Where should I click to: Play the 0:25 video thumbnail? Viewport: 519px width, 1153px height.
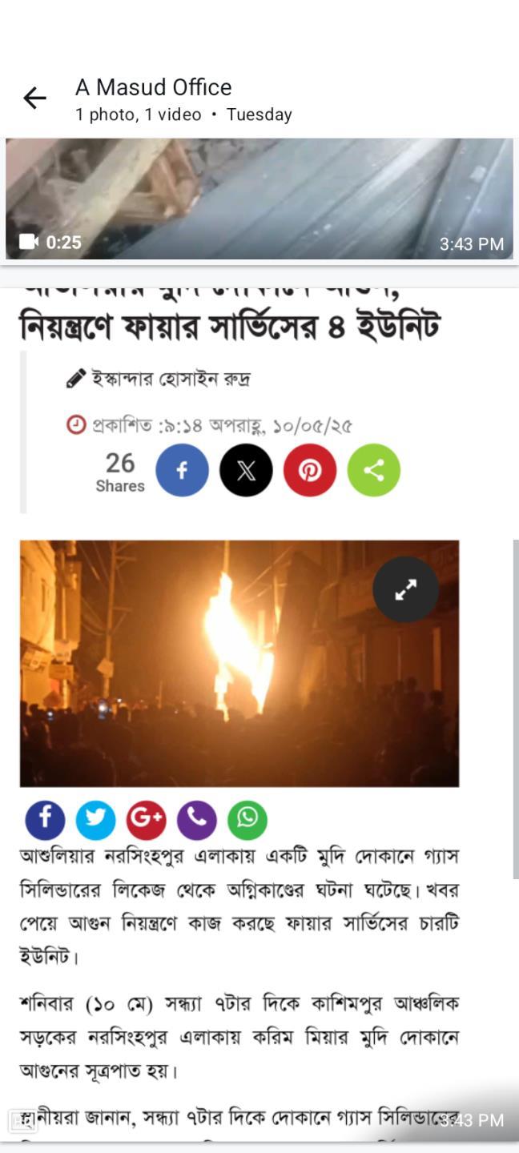click(x=259, y=199)
